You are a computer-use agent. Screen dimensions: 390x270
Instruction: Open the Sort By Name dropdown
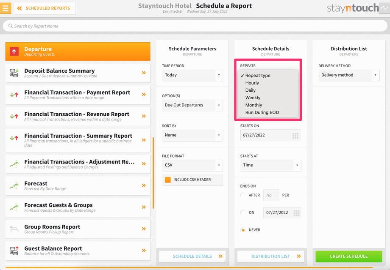tap(192, 135)
